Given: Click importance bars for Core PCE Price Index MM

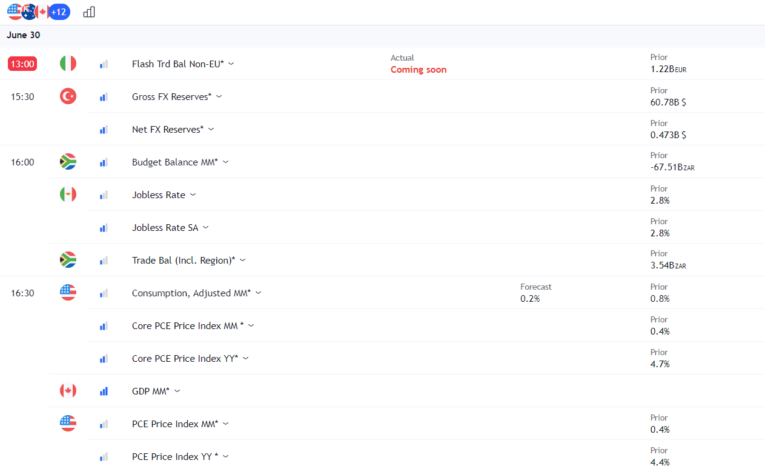Looking at the screenshot, I should (104, 325).
